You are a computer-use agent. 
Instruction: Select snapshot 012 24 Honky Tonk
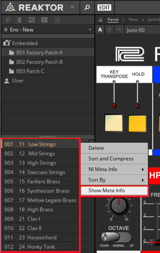click(40, 247)
